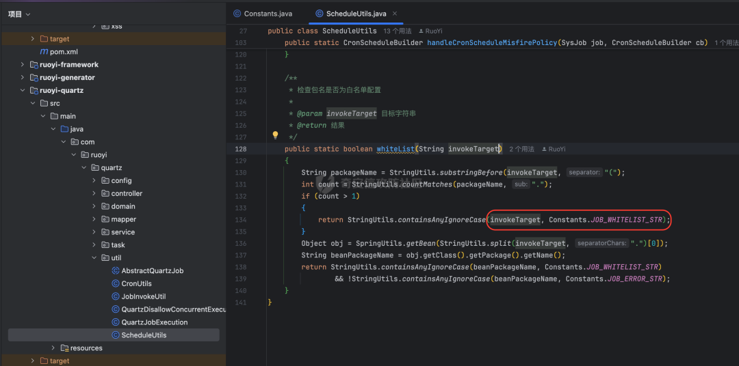Collapse the util package folder

tap(94, 258)
